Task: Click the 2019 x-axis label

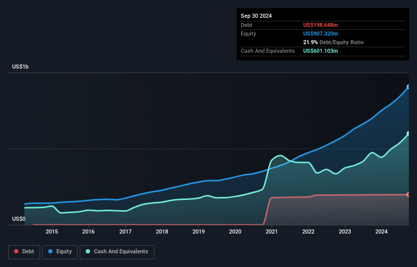Action: (199, 231)
